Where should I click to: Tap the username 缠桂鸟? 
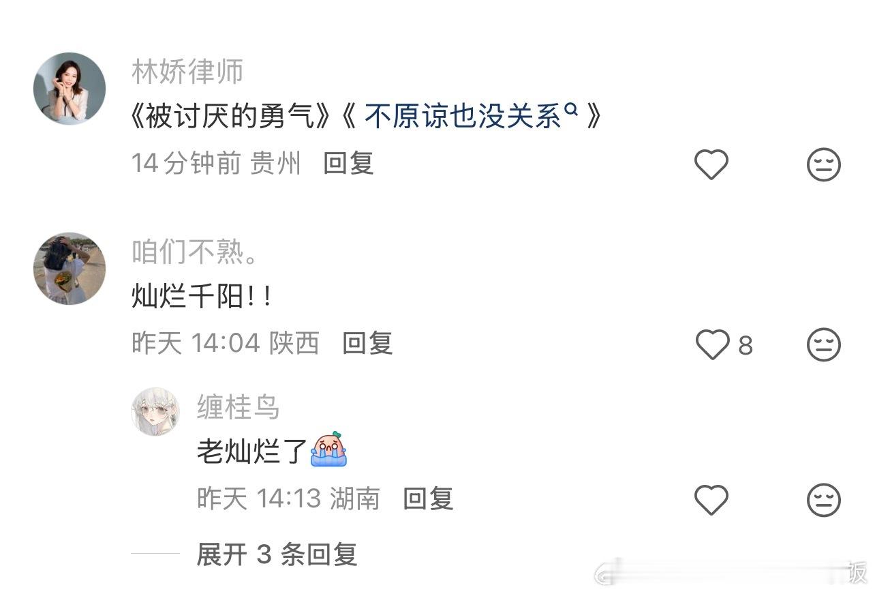point(239,407)
